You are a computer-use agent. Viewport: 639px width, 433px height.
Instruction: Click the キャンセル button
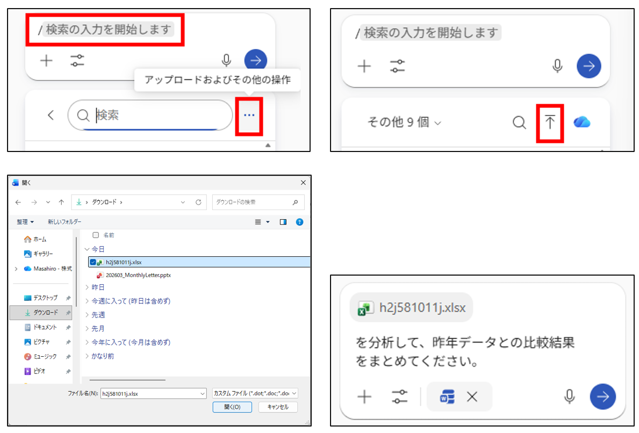[278, 407]
